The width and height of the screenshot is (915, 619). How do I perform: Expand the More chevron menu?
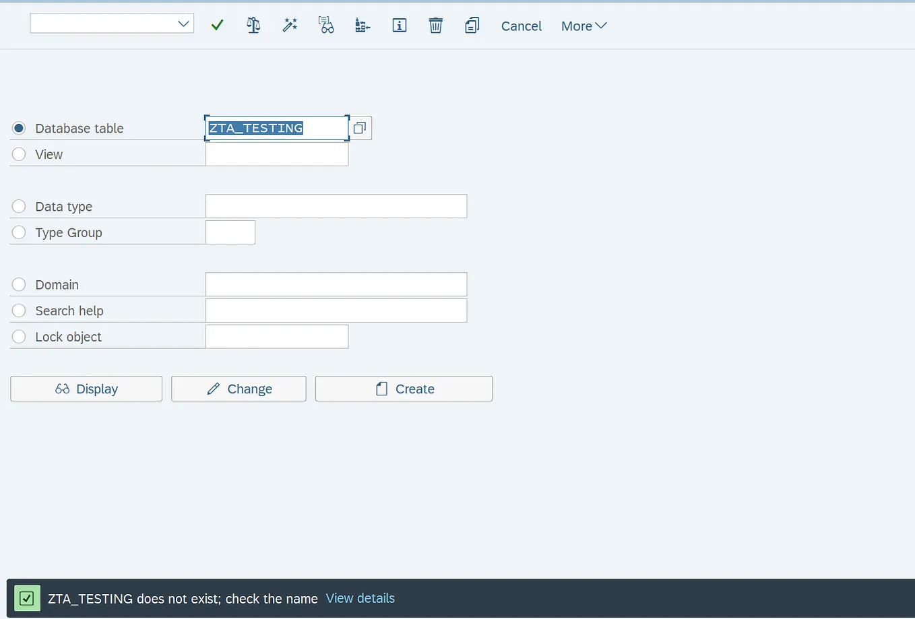600,26
